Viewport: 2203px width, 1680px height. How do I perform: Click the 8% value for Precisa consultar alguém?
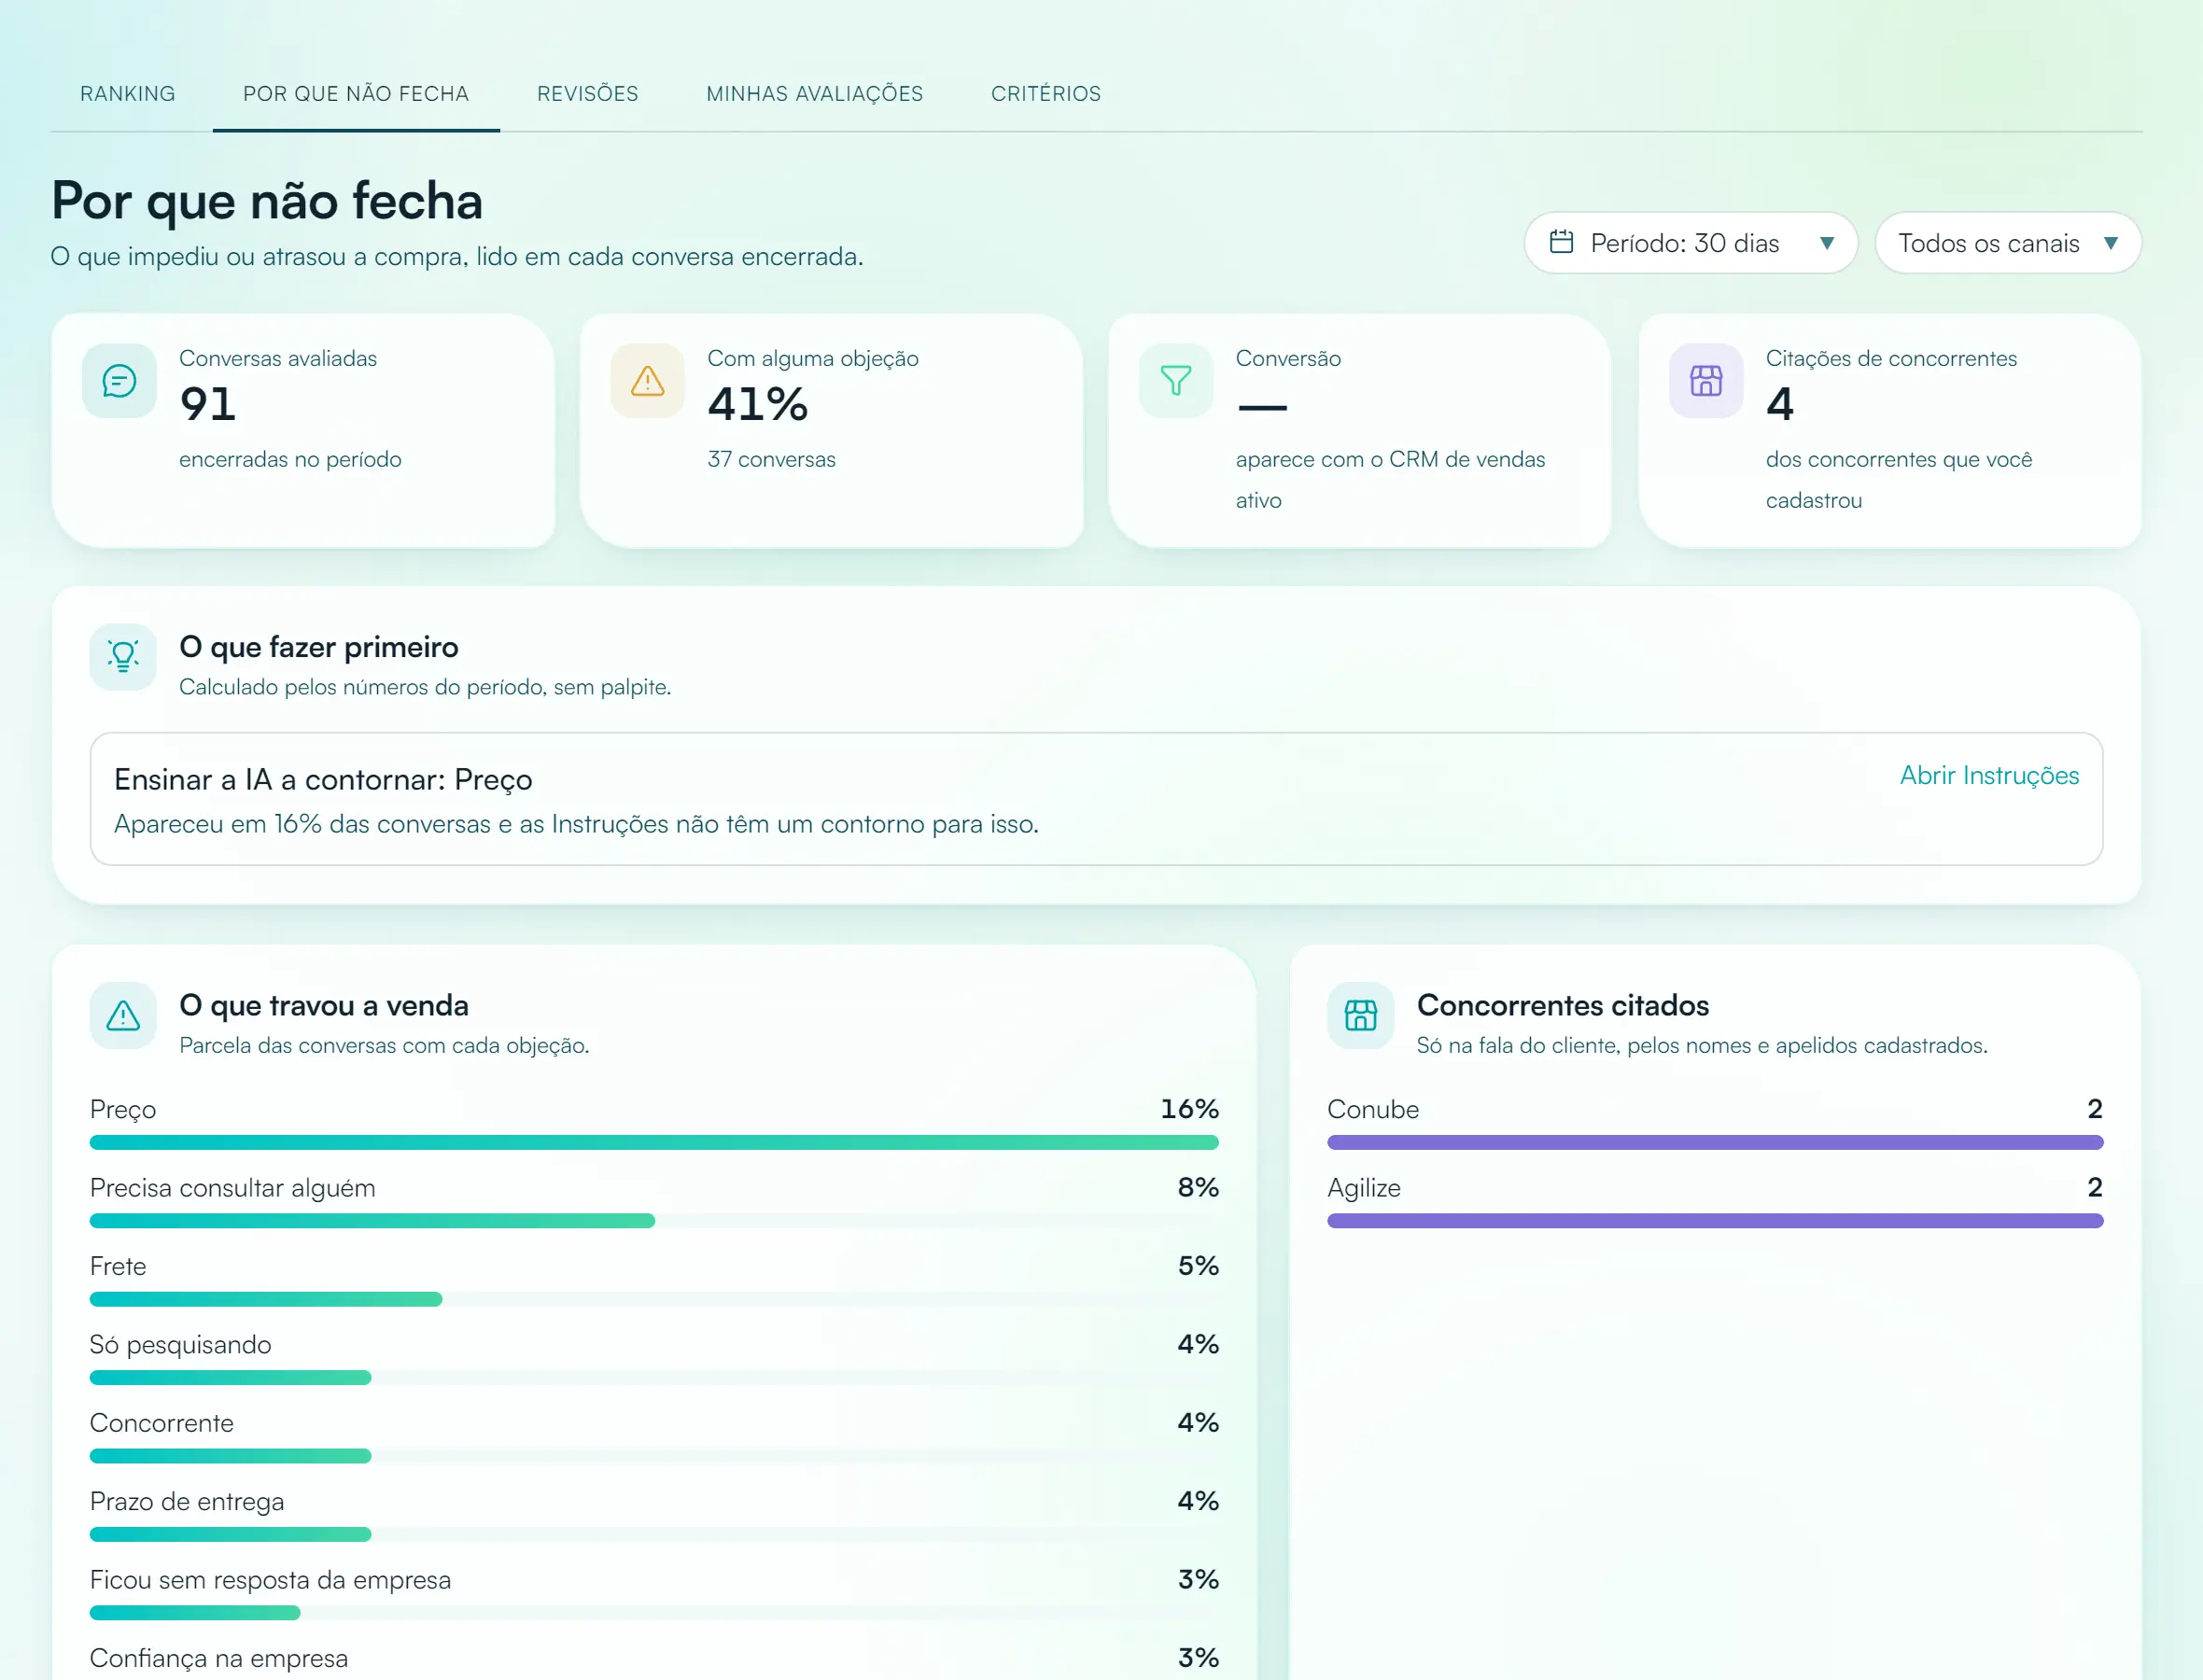click(x=1198, y=1187)
